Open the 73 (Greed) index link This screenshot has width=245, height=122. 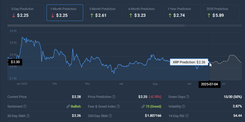tap(153, 107)
